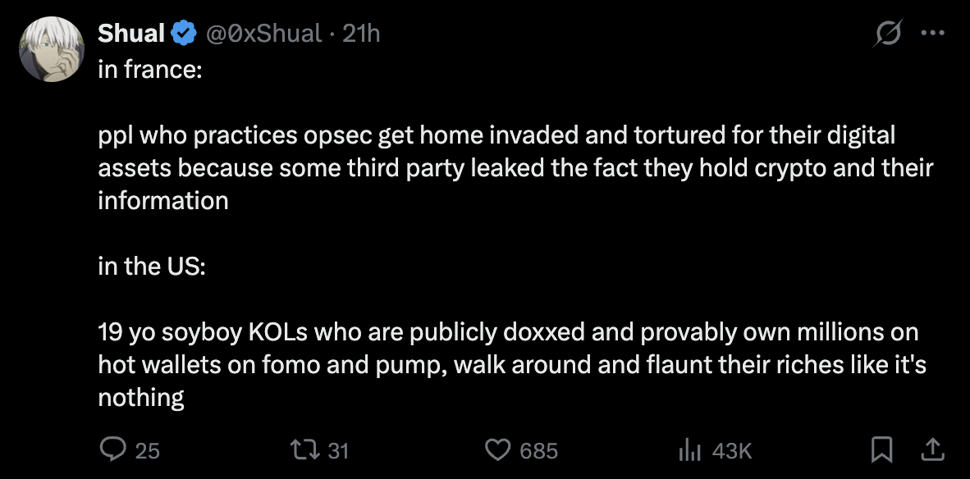Click the 685 likes count
This screenshot has height=479, width=970.
539,450
